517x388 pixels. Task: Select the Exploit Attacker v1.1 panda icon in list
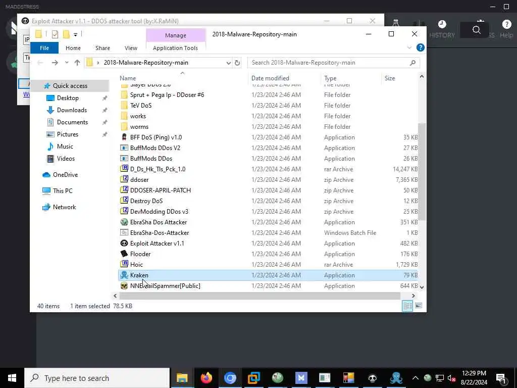pyautogui.click(x=124, y=243)
